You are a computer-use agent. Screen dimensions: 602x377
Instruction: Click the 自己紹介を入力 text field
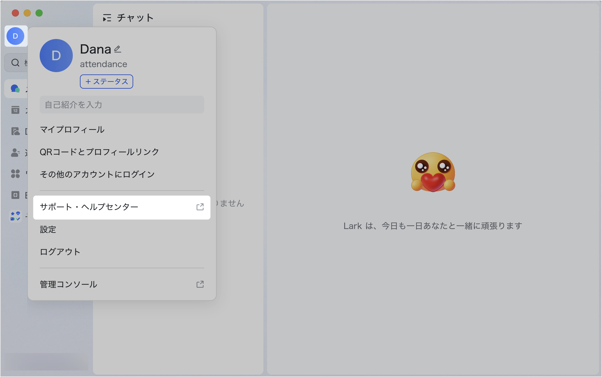[122, 104]
